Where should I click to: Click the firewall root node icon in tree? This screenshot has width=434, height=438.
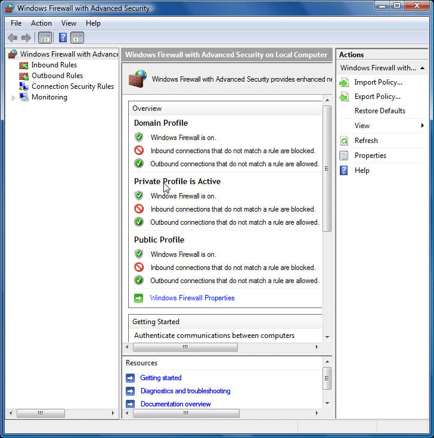click(x=13, y=54)
